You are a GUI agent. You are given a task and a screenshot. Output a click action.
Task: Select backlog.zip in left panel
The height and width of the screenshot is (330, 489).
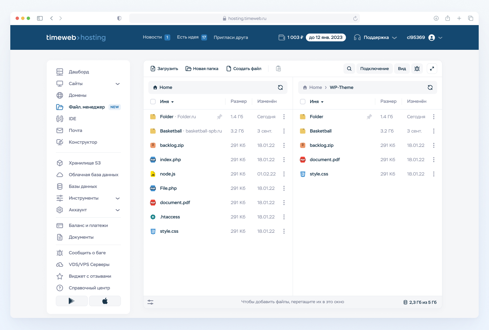point(172,145)
